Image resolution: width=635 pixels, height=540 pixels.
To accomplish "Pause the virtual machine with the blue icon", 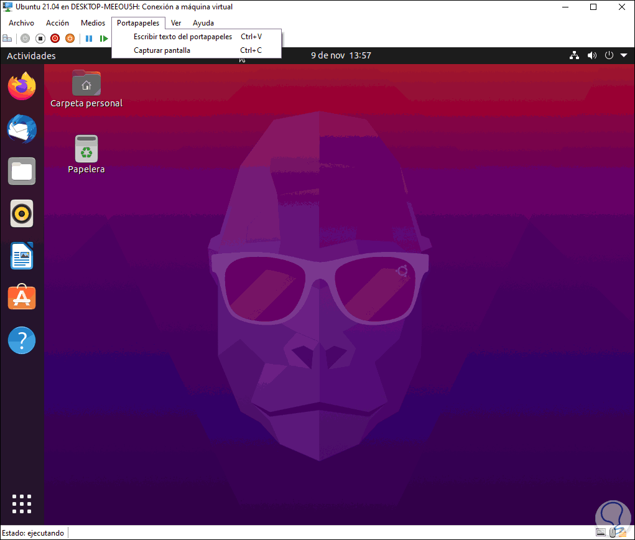I will tap(89, 39).
